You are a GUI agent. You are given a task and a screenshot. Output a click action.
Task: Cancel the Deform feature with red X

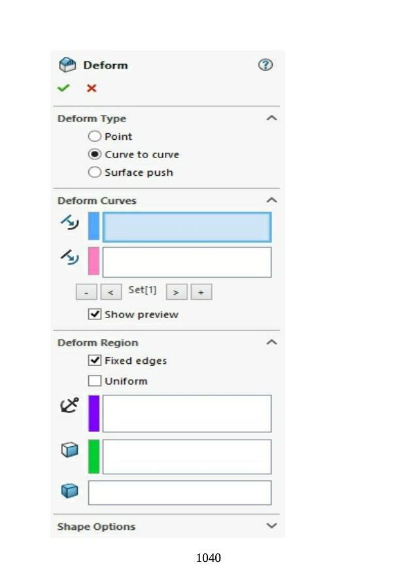(92, 88)
